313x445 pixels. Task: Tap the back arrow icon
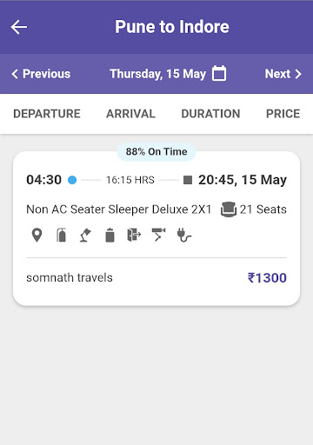tap(19, 27)
